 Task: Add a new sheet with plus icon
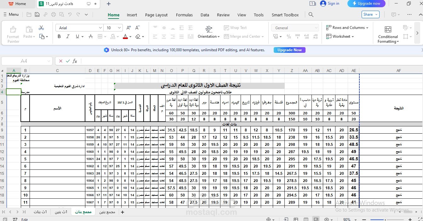[x=123, y=212]
